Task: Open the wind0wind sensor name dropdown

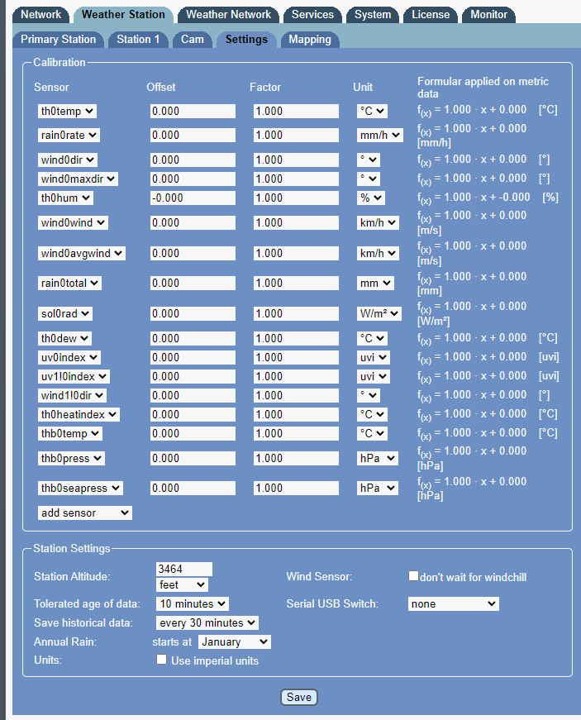Action: (x=73, y=222)
